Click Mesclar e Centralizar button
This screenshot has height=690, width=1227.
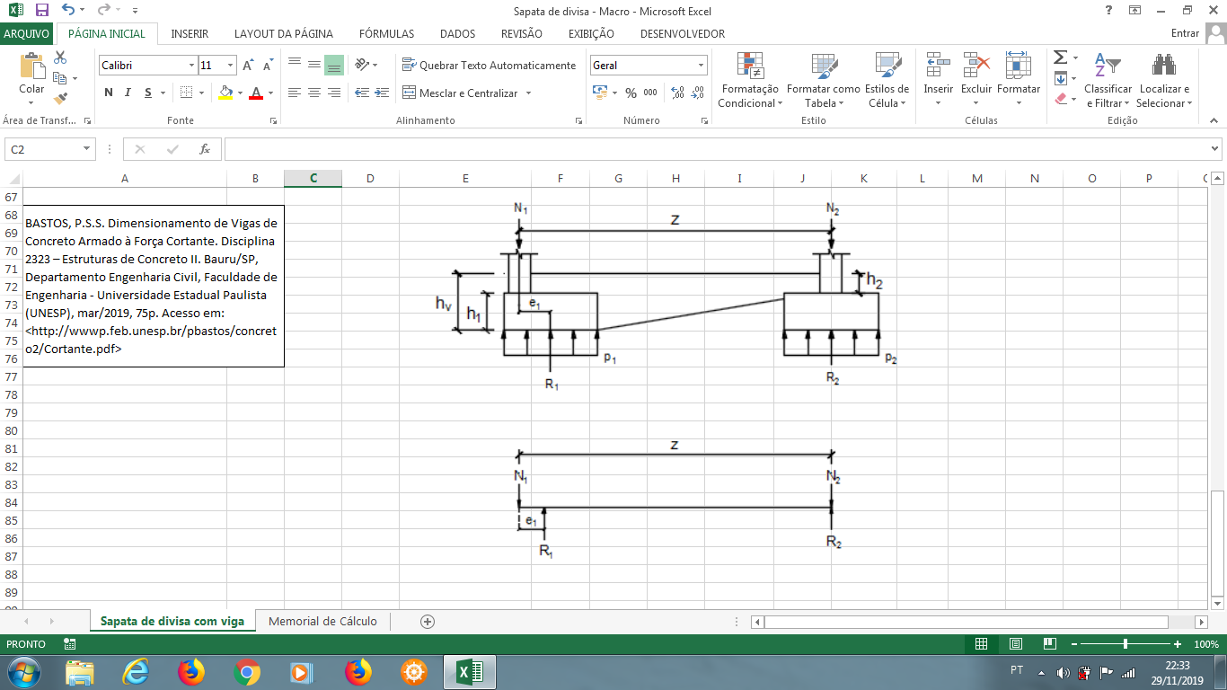point(461,93)
